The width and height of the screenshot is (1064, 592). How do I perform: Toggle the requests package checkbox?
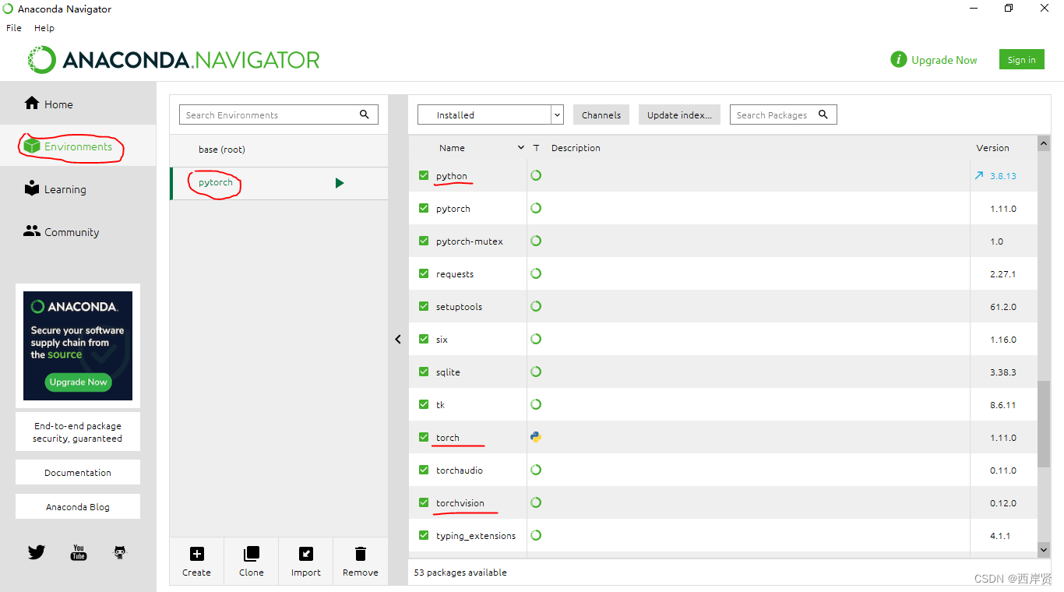click(x=424, y=273)
